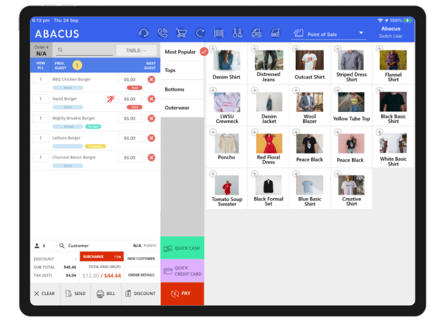Click the refresh icon in header
This screenshot has width=446, height=322.
(200, 33)
